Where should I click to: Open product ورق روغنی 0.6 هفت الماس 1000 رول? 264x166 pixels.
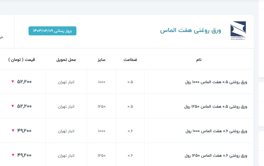(216, 131)
